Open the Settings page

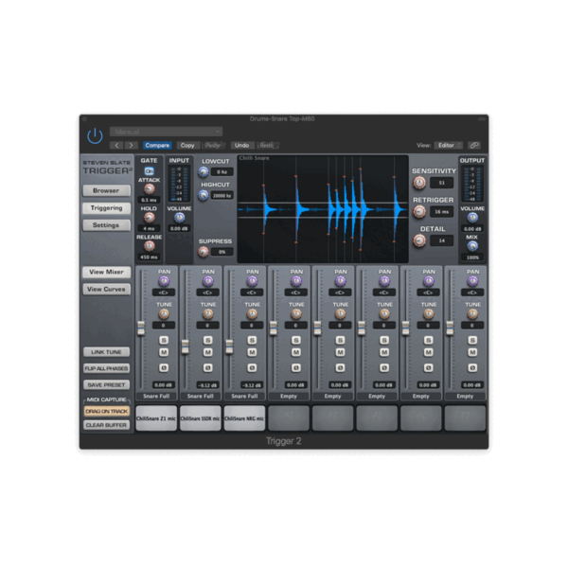point(106,225)
